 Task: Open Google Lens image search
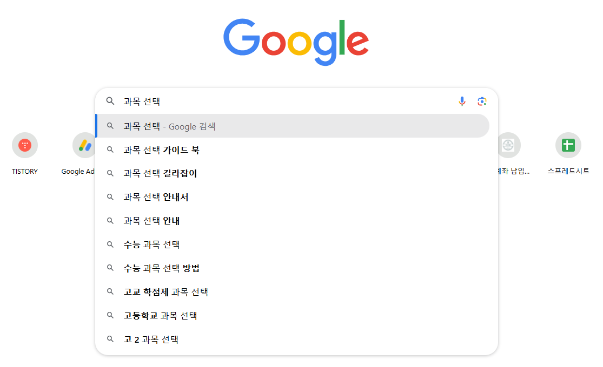click(x=481, y=101)
